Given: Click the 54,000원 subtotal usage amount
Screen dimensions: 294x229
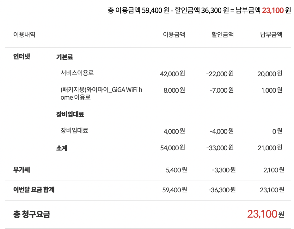Looking at the screenshot, I should pyautogui.click(x=172, y=148).
